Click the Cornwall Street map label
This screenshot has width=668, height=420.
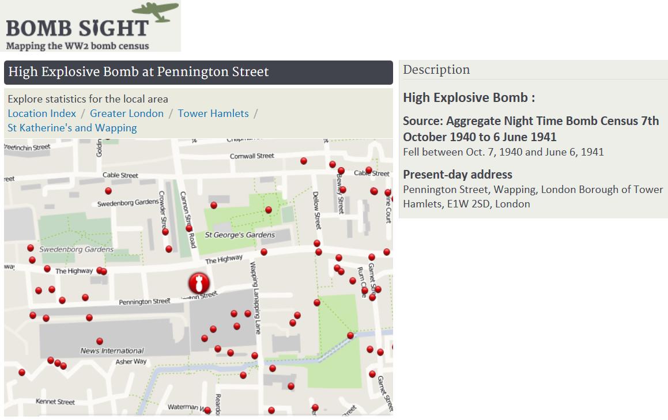(x=252, y=156)
